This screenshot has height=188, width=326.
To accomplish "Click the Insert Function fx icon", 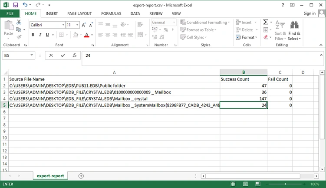I will pos(74,55).
